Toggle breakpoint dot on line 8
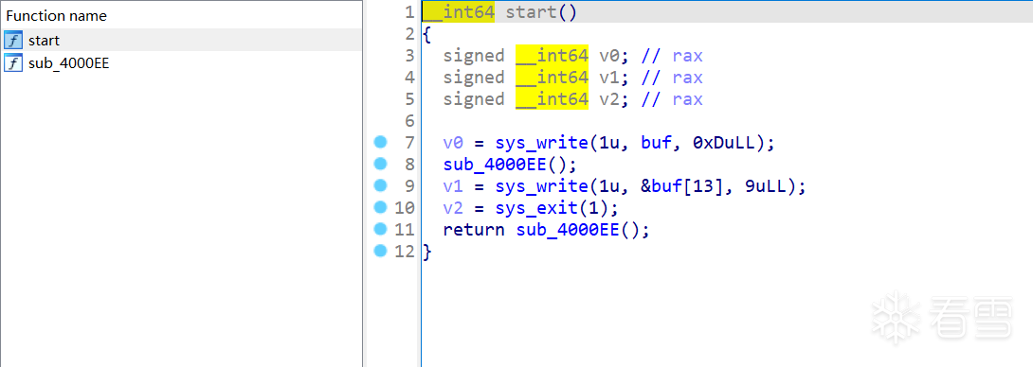1033x367 pixels. 380,164
